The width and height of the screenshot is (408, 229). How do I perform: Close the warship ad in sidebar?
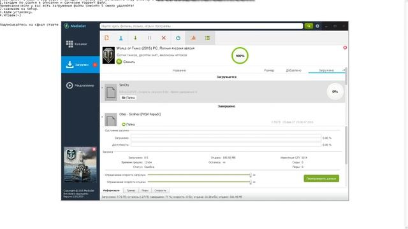94,149
